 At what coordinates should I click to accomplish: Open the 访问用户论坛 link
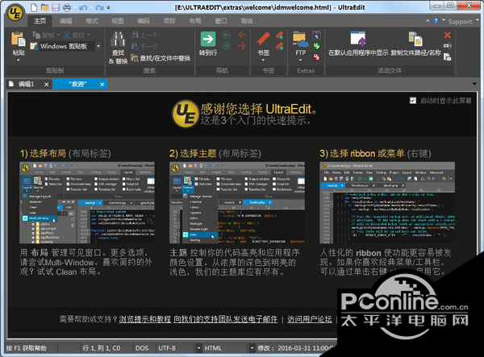click(x=310, y=319)
